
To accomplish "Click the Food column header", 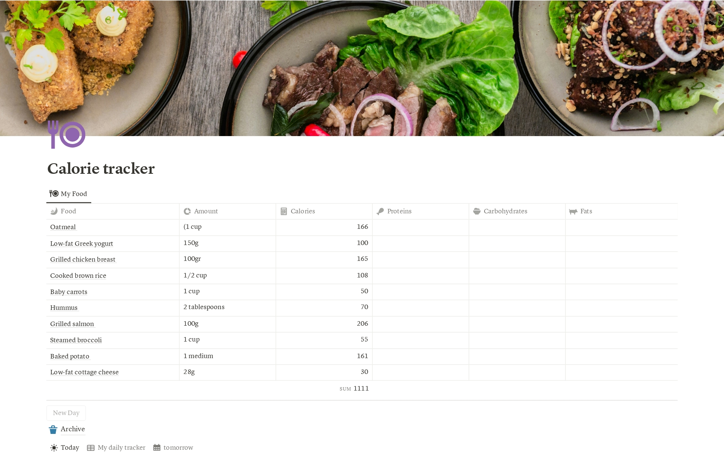I will click(68, 211).
